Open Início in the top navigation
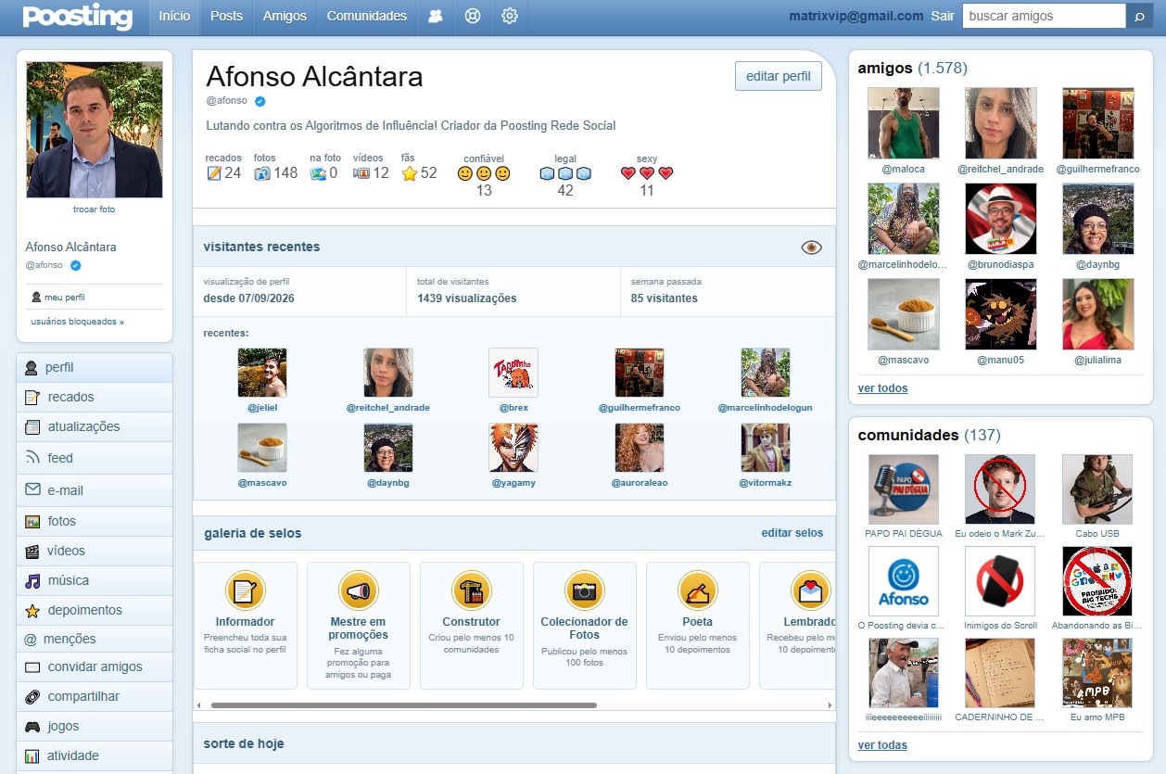The image size is (1166, 774). tap(174, 16)
